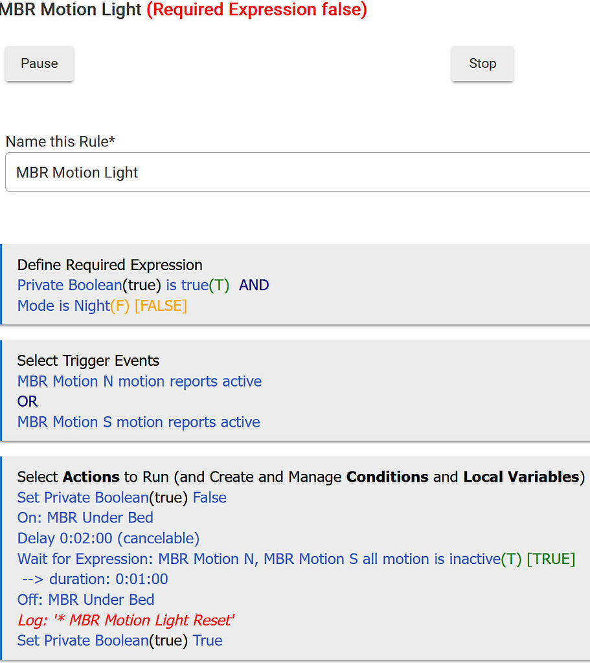Image resolution: width=590 pixels, height=663 pixels.
Task: Click the red Log 'MBR Motion Light Reset' action
Action: (126, 620)
